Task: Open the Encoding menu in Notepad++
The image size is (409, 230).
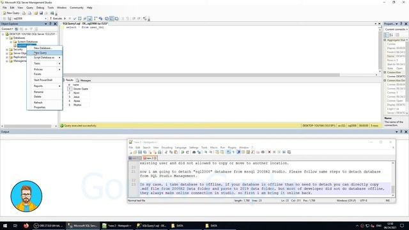Action: point(167,148)
